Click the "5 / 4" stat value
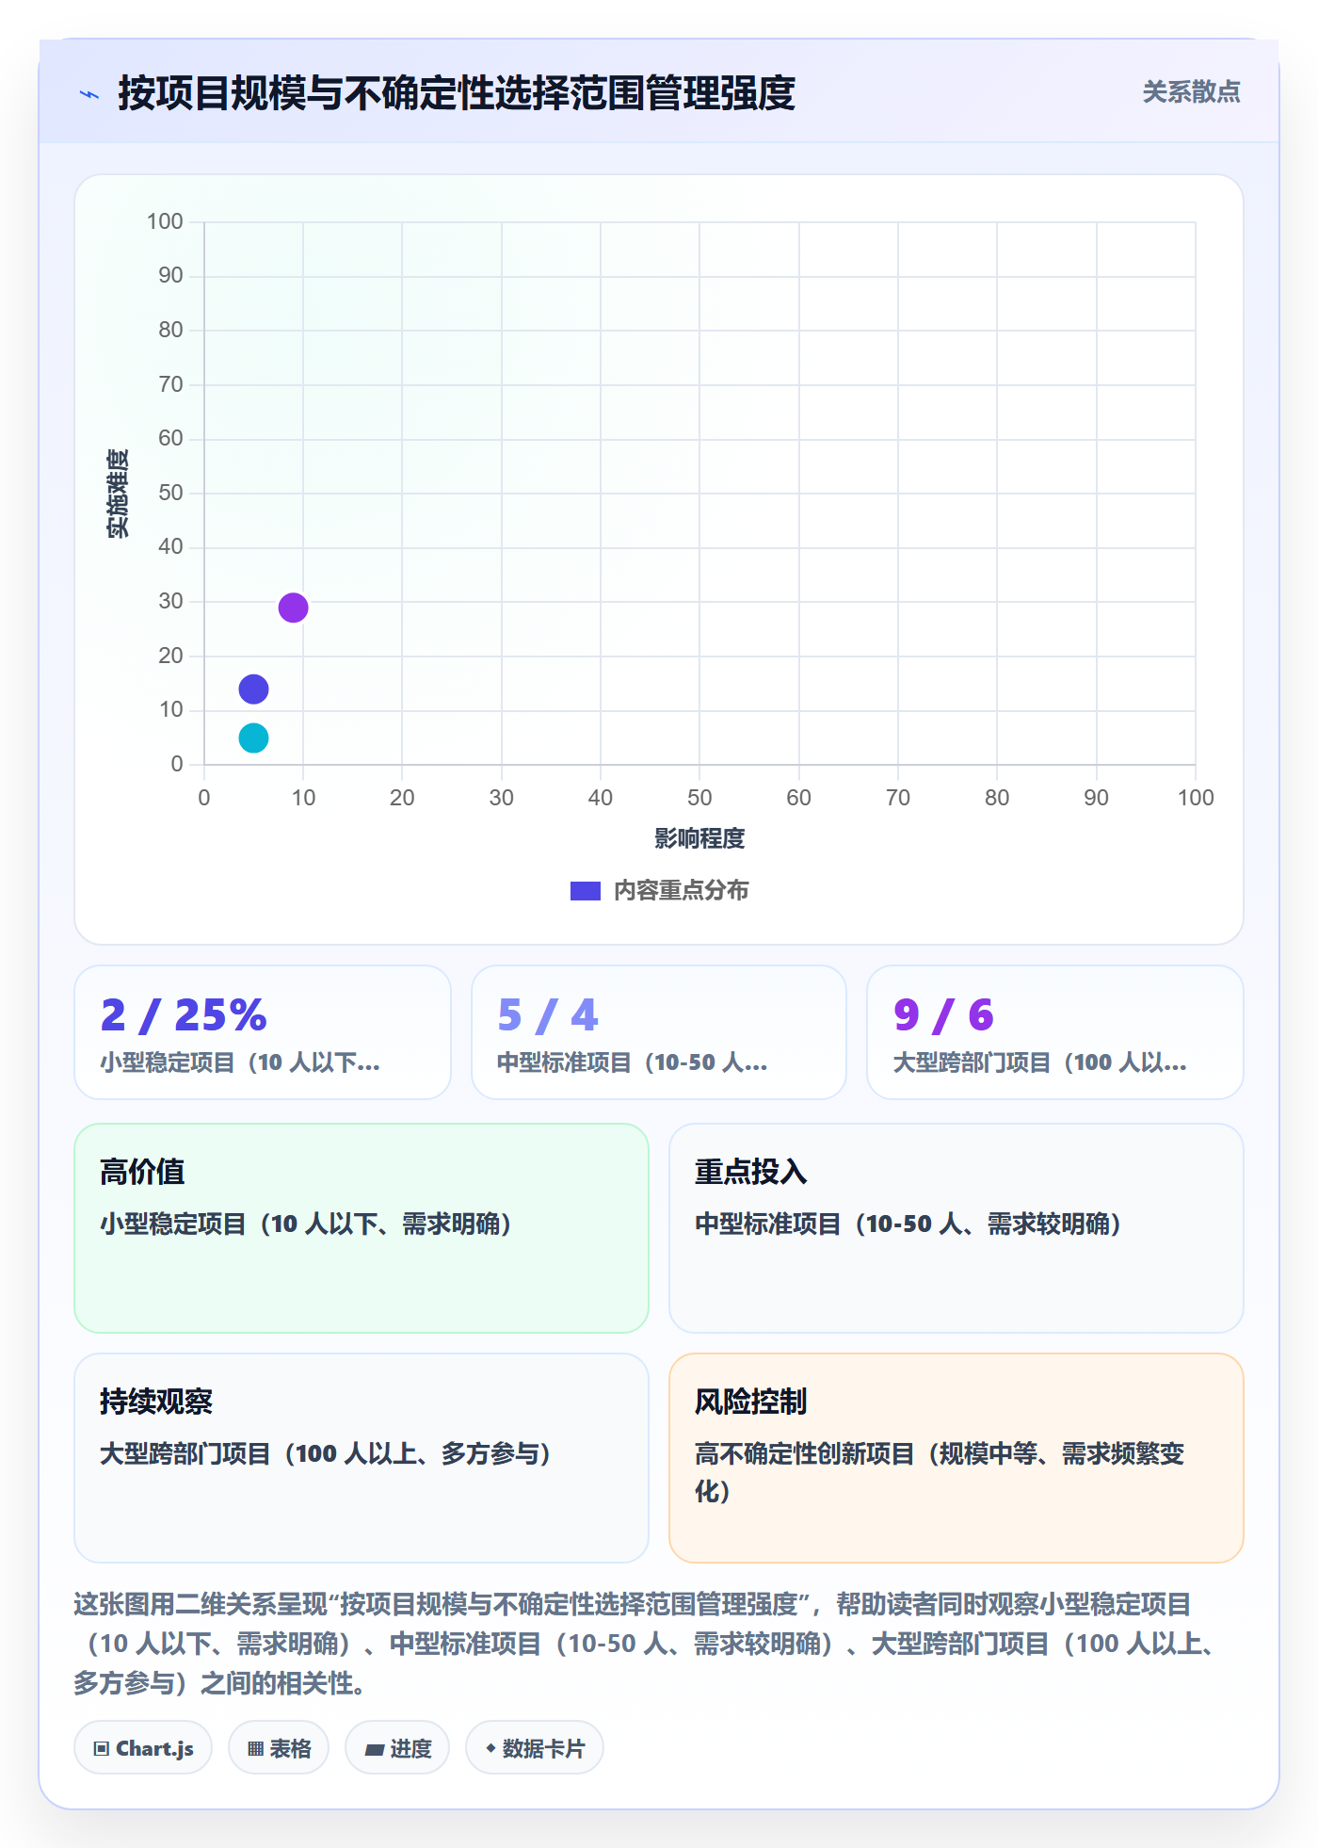This screenshot has width=1318, height=1848. click(x=548, y=1015)
